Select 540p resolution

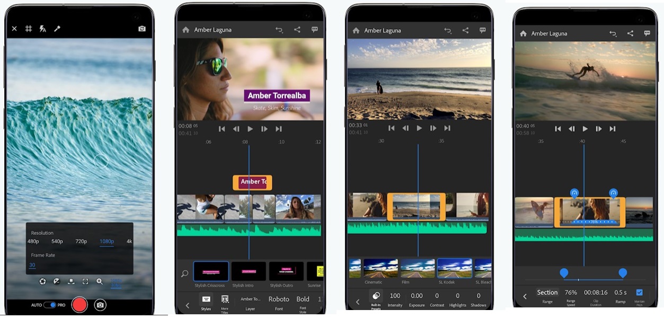pos(57,241)
